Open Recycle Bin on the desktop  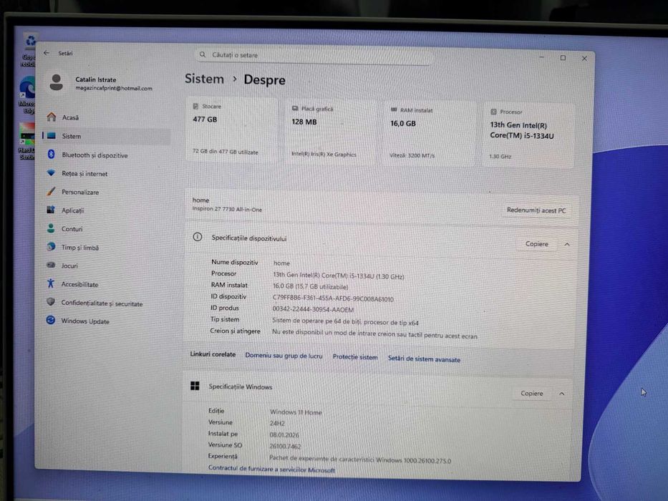pyautogui.click(x=29, y=50)
